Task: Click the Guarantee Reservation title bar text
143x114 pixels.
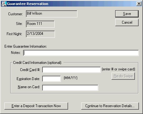Action: (x=27, y=4)
